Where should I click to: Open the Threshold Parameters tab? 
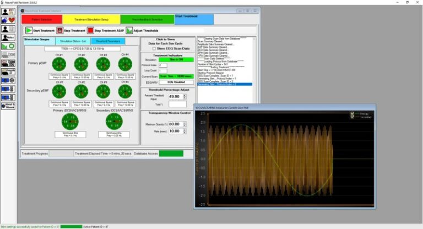point(108,41)
